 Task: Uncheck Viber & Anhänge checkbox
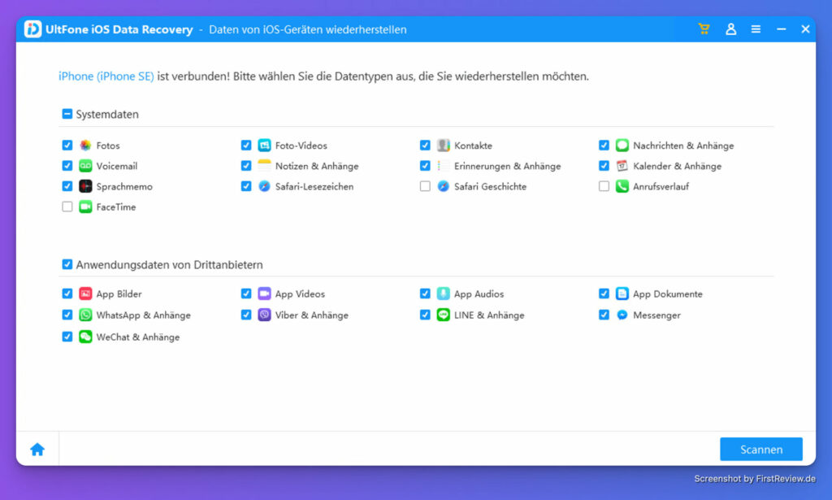pyautogui.click(x=245, y=315)
